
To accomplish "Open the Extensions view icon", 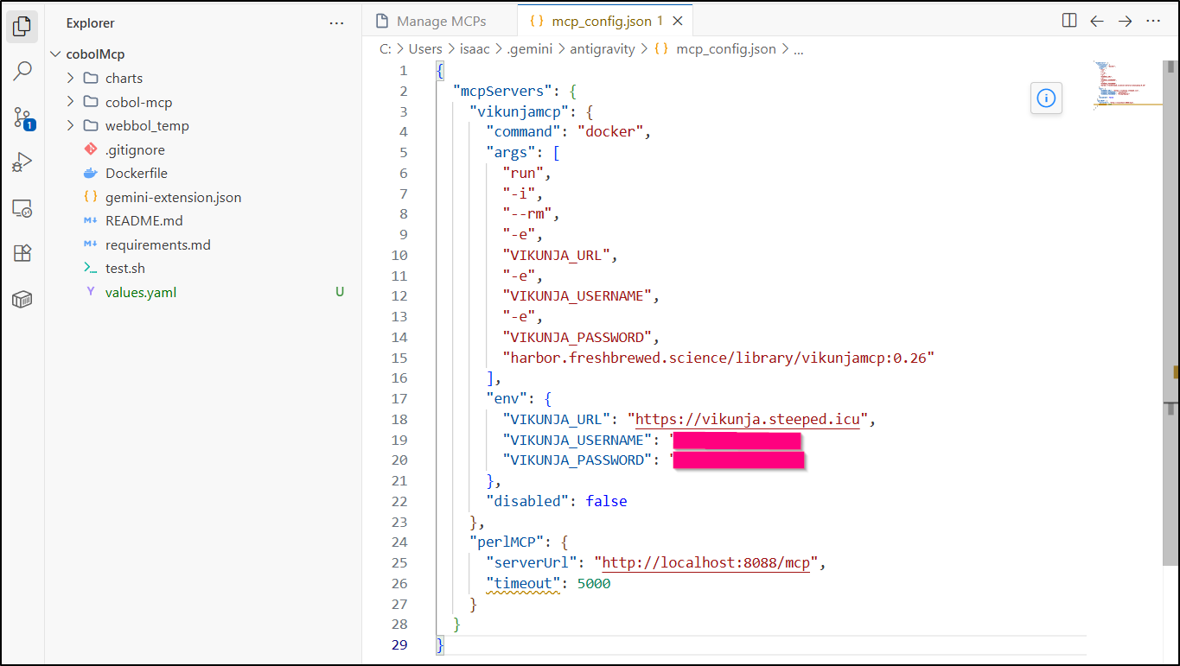I will click(x=22, y=253).
